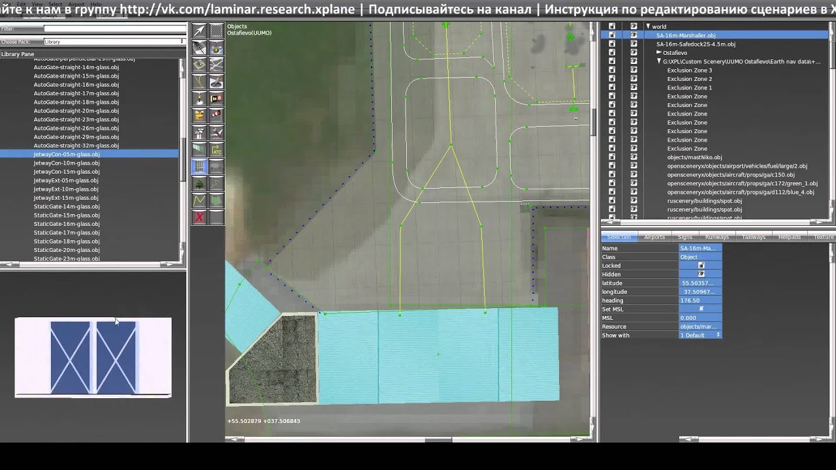The height and width of the screenshot is (470, 836).
Task: Pick the Taxiway pavement tool
Action: coord(216,65)
